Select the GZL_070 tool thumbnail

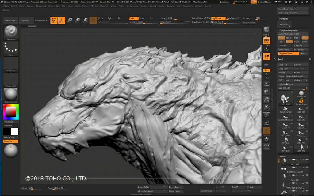pyautogui.click(x=285, y=126)
